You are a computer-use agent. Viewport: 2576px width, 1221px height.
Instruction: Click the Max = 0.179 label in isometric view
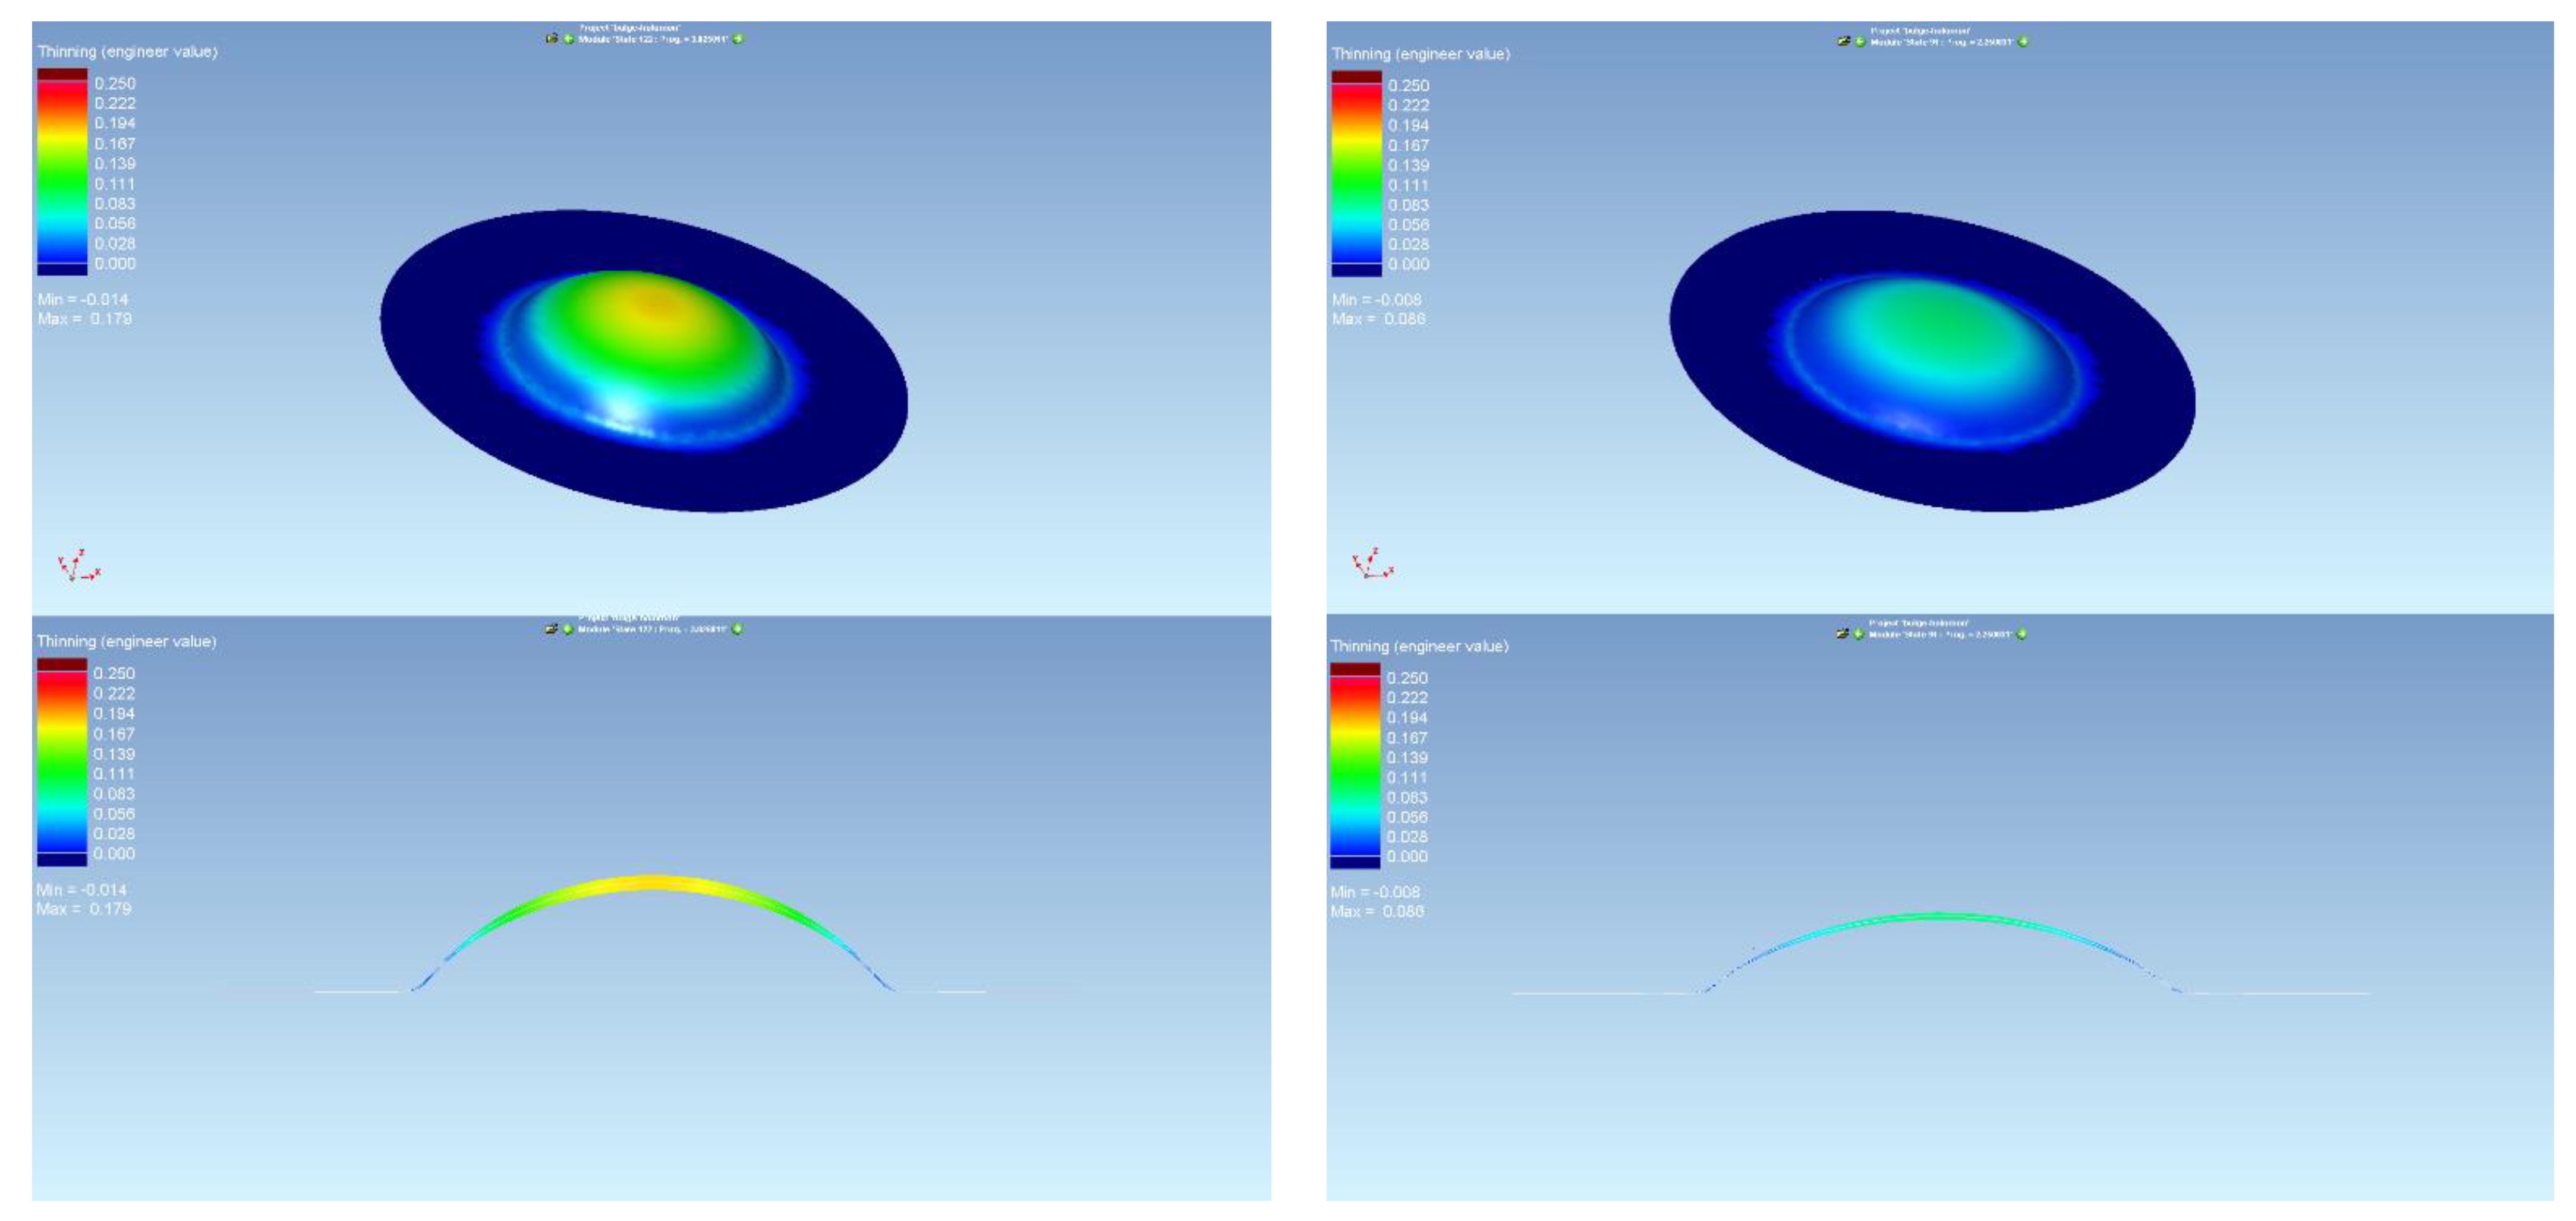coord(84,319)
